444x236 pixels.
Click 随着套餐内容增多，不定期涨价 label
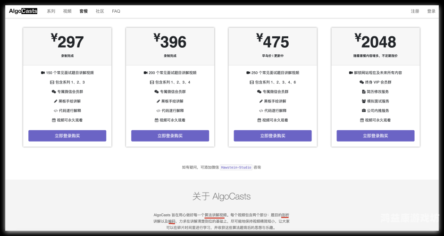click(376, 56)
